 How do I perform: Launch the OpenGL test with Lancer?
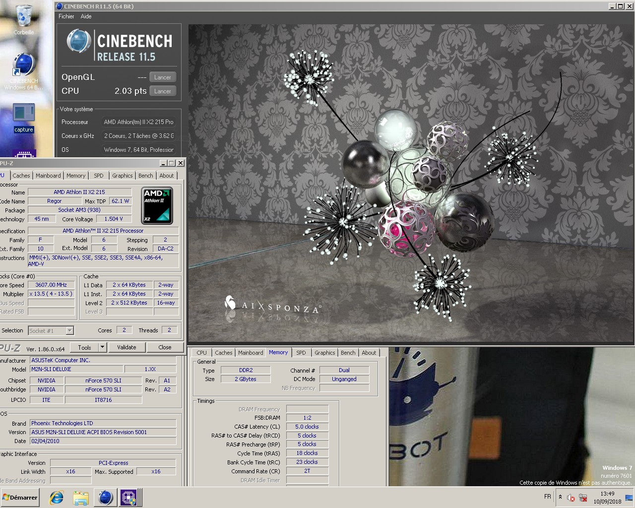(163, 77)
